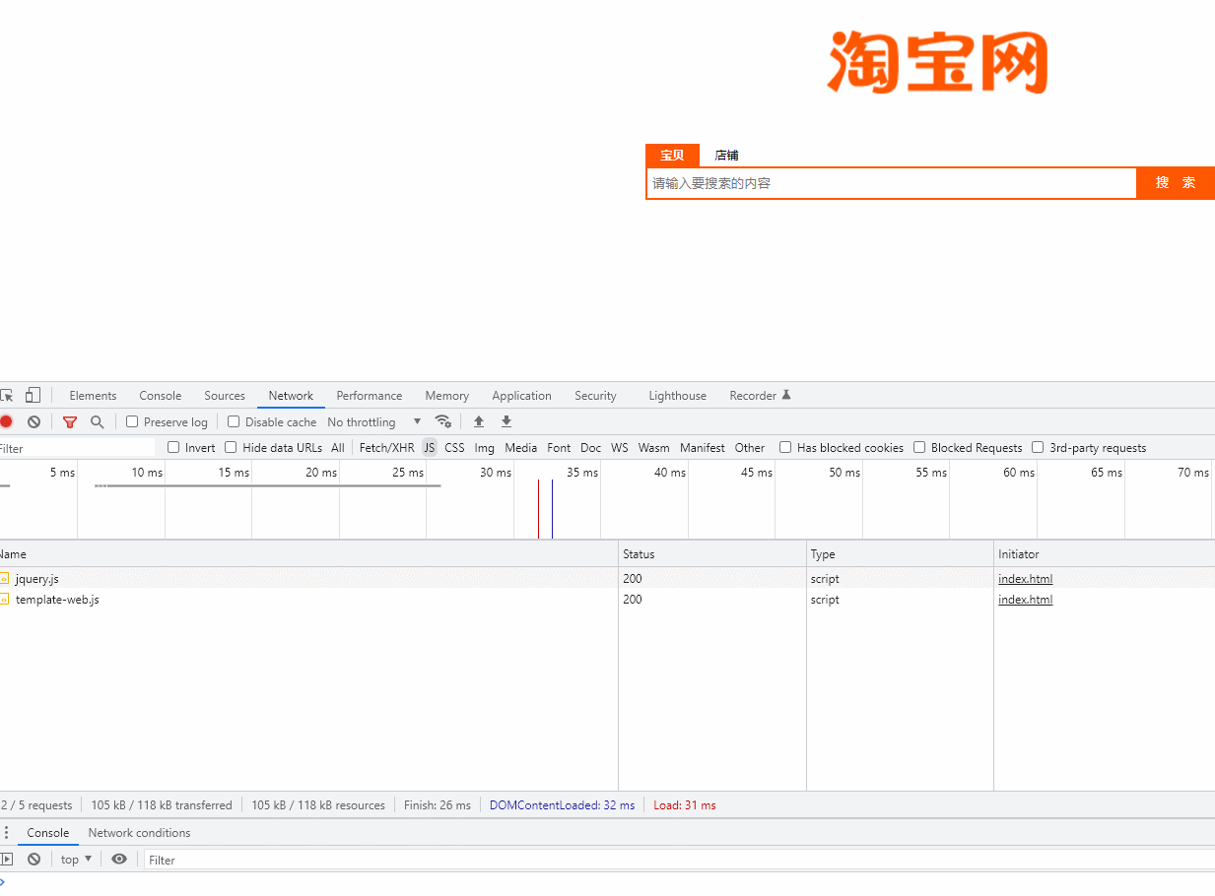Enable the Preserve log checkbox
Viewport: 1215px width, 896px height.
coord(132,421)
